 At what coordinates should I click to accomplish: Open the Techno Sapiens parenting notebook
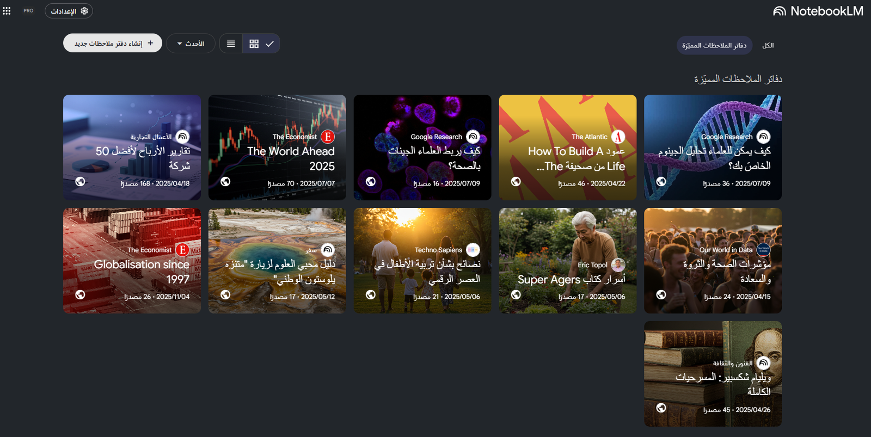pyautogui.click(x=422, y=261)
